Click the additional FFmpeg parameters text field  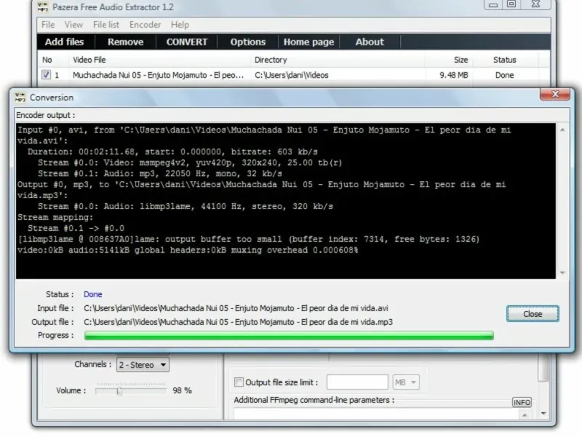coord(376,414)
